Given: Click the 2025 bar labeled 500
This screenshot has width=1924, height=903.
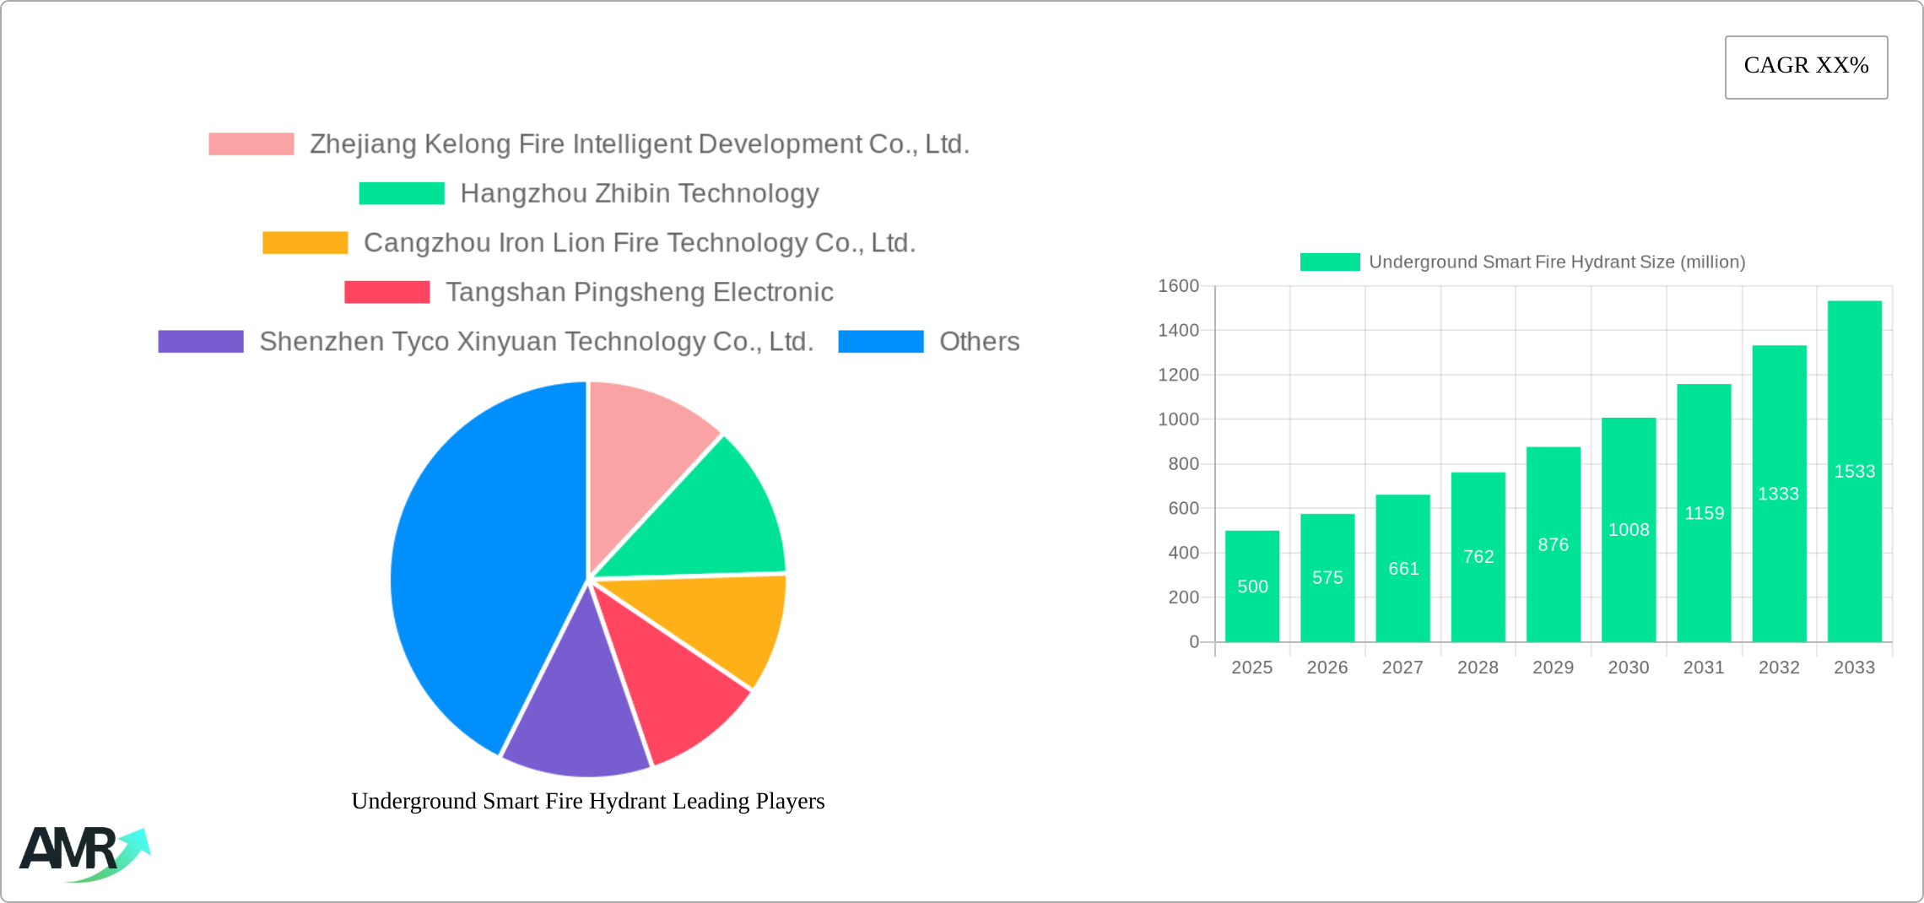Looking at the screenshot, I should coord(1252,587).
